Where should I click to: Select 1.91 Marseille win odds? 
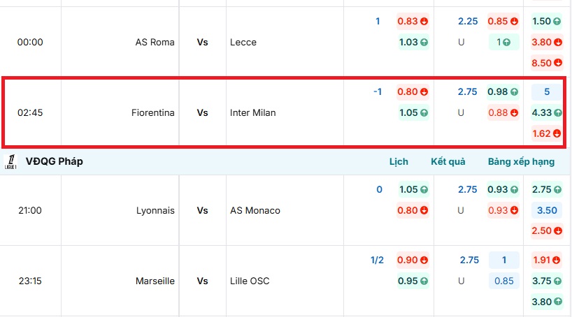pyautogui.click(x=547, y=260)
